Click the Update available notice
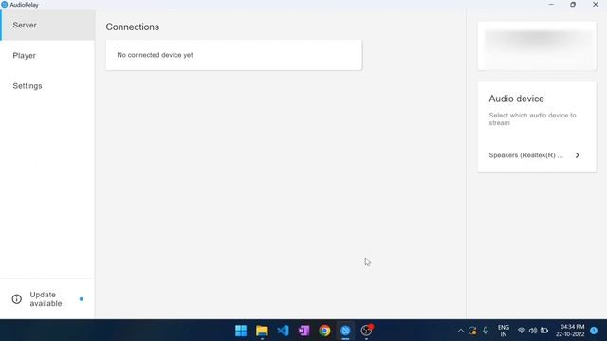The width and height of the screenshot is (607, 341). click(47, 299)
